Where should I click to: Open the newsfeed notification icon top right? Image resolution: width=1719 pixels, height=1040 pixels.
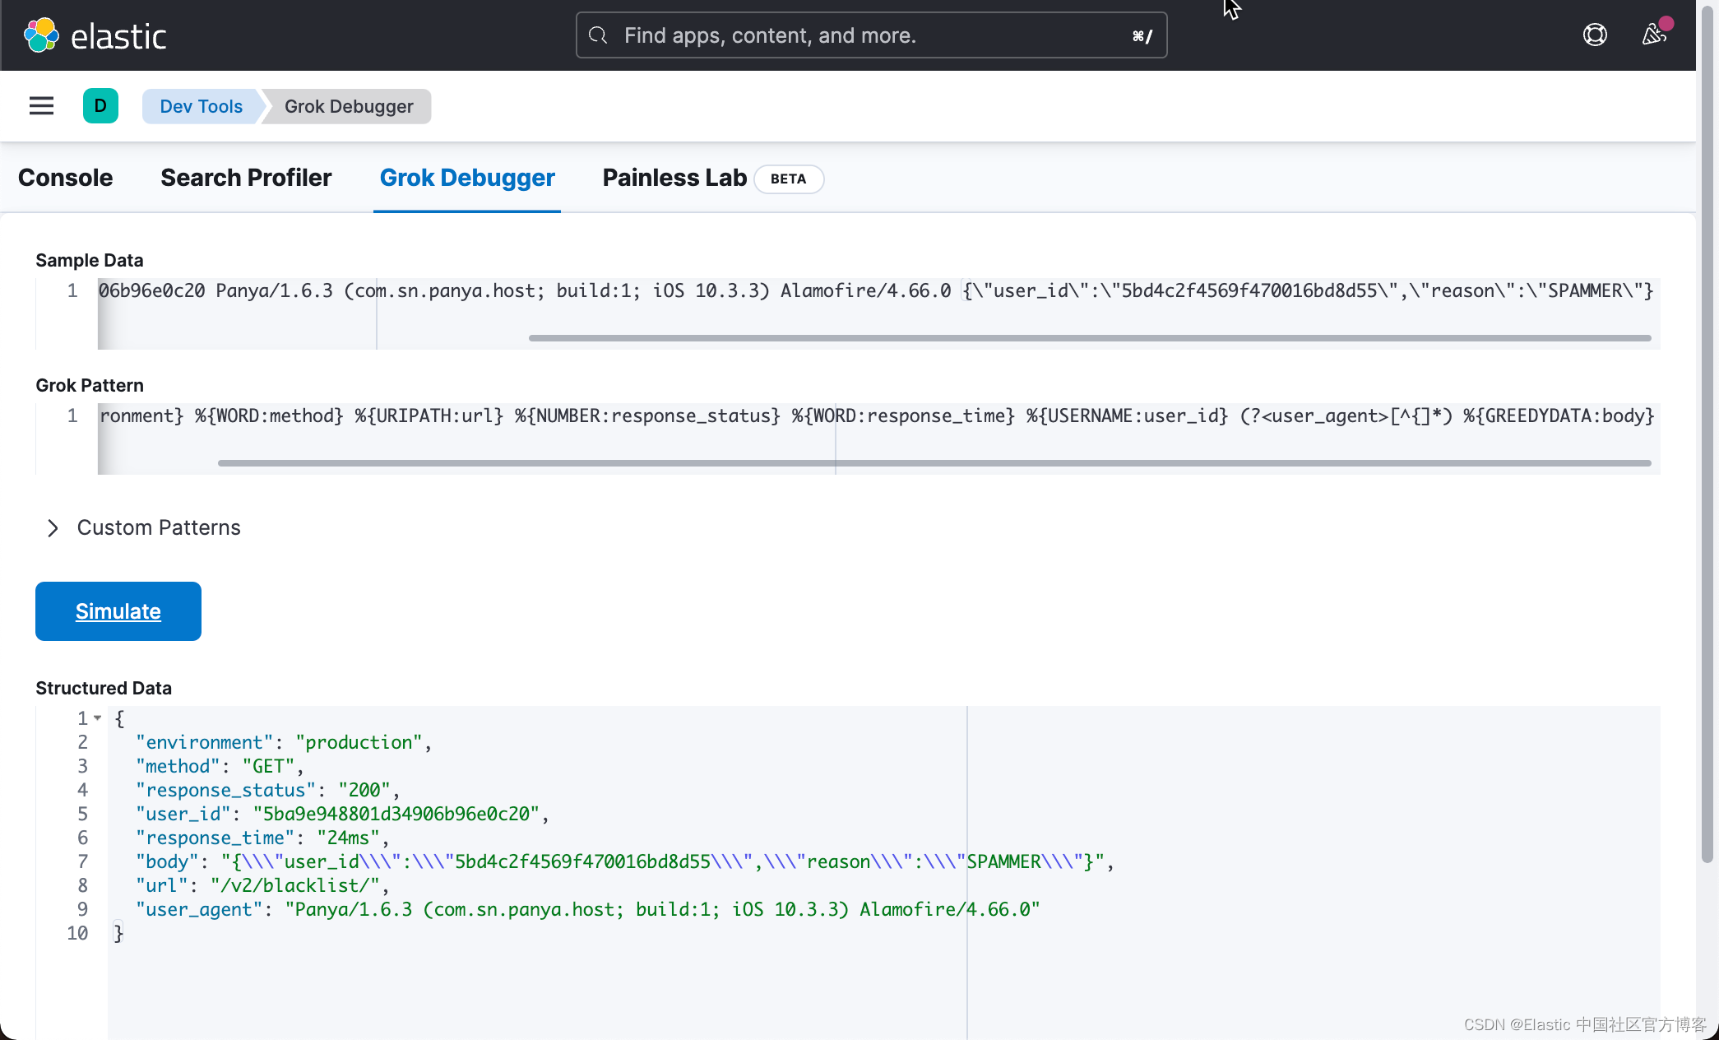pyautogui.click(x=1655, y=35)
